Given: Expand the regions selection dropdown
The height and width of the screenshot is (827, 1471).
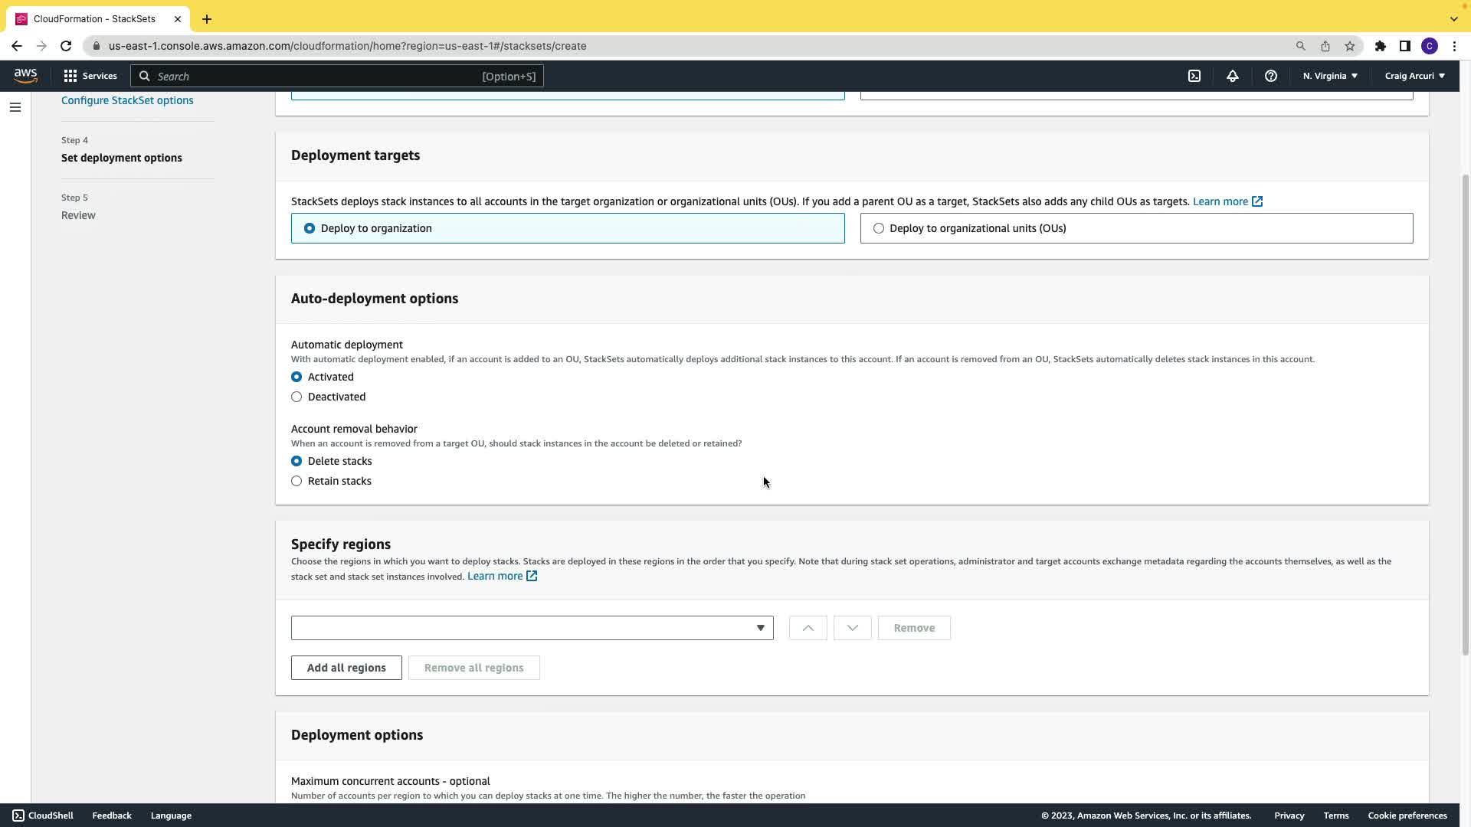Looking at the screenshot, I should click(x=532, y=628).
